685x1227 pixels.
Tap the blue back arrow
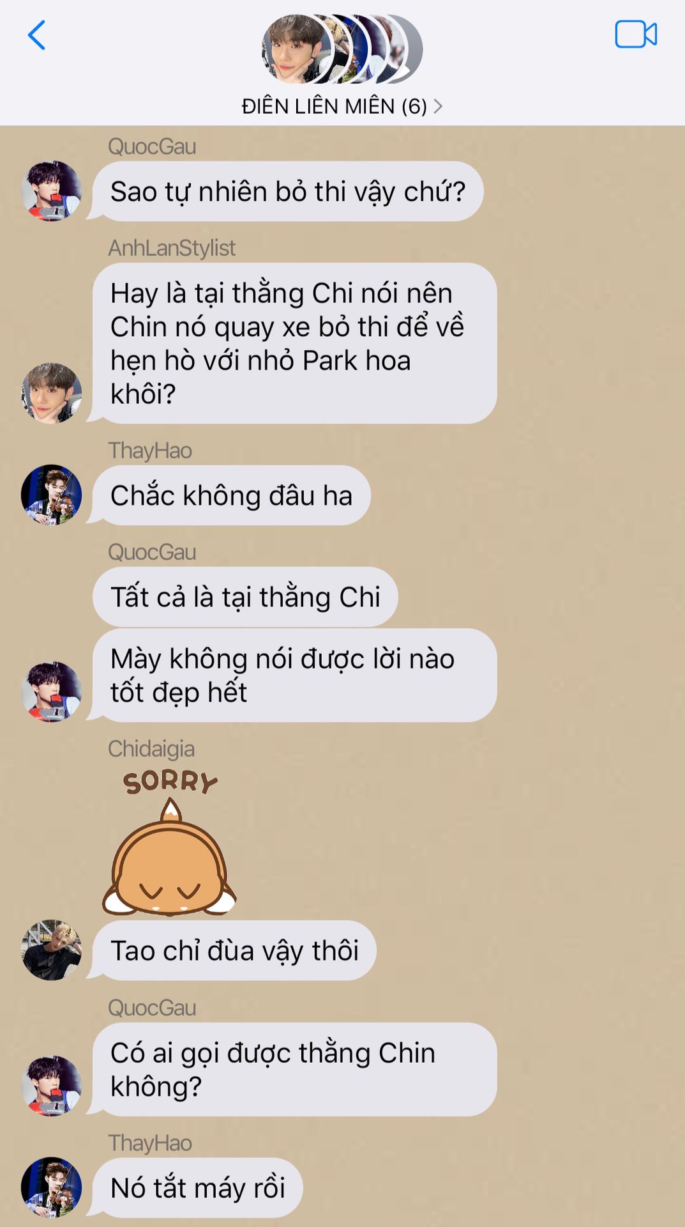point(36,35)
